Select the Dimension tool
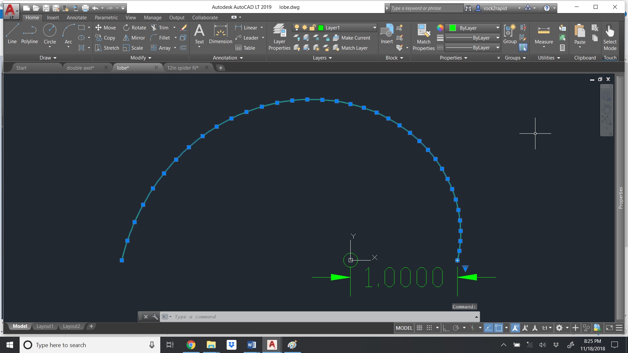This screenshot has width=628, height=353. coord(220,34)
